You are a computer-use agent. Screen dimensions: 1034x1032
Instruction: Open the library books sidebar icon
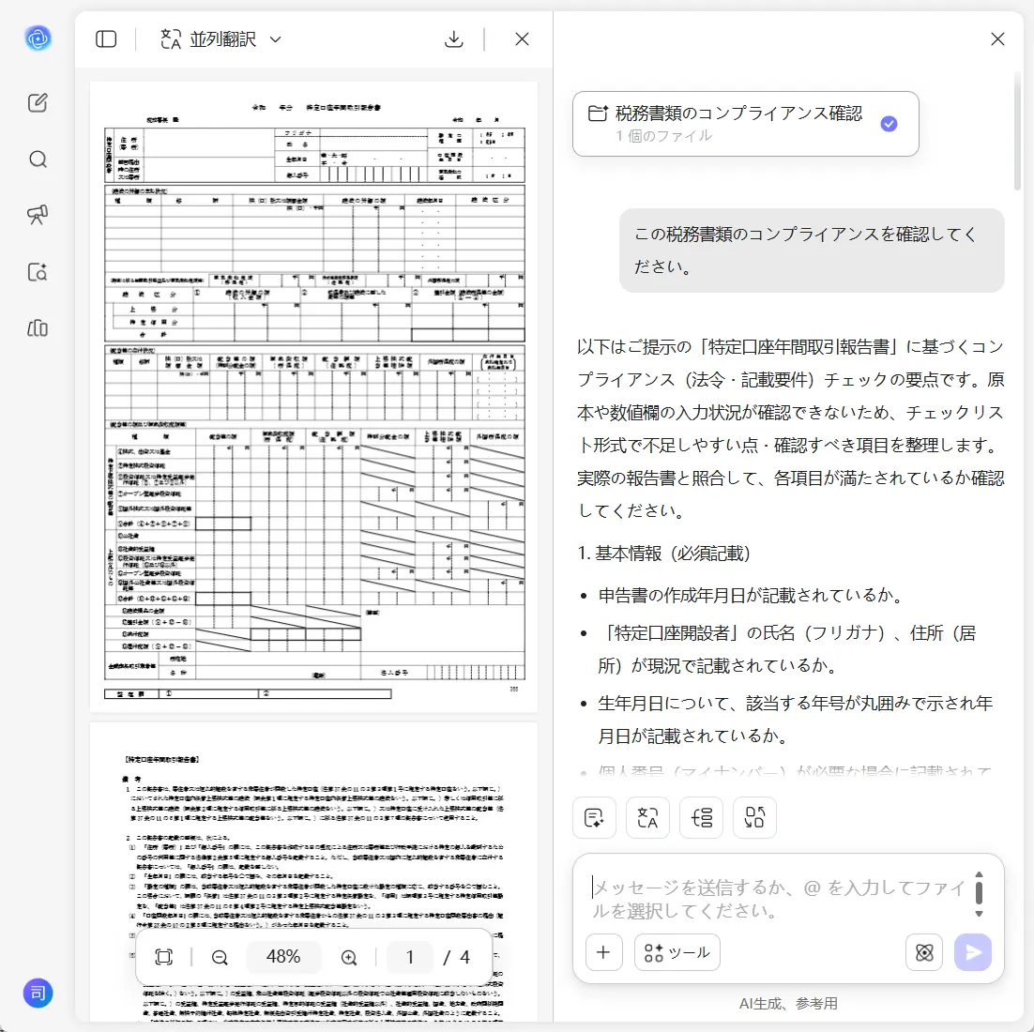38,327
